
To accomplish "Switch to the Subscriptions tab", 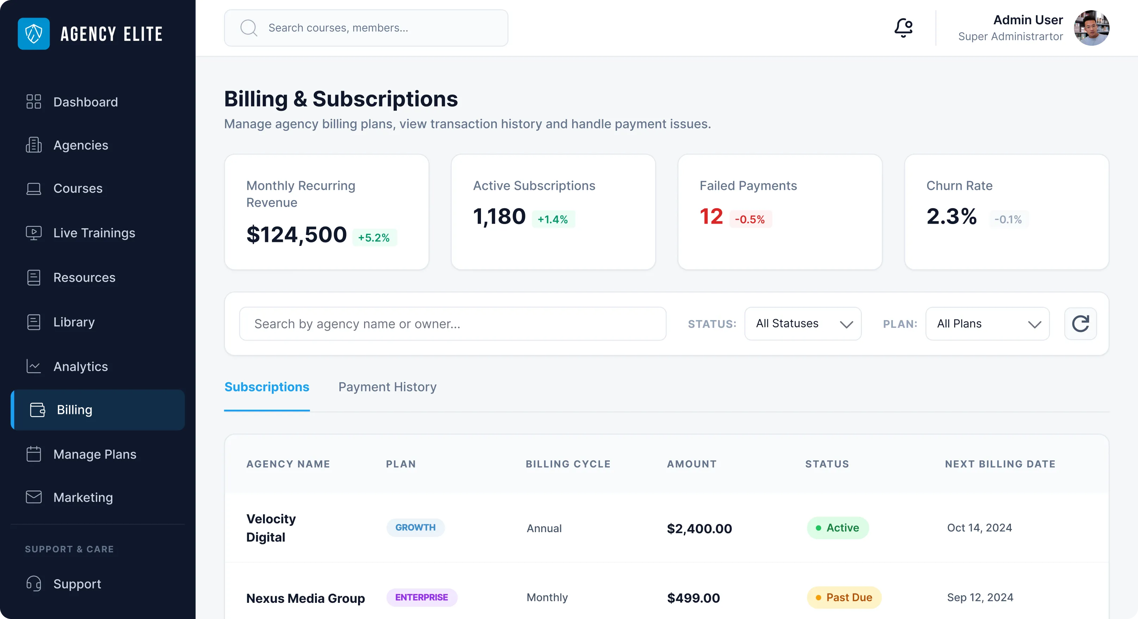I will pos(267,387).
